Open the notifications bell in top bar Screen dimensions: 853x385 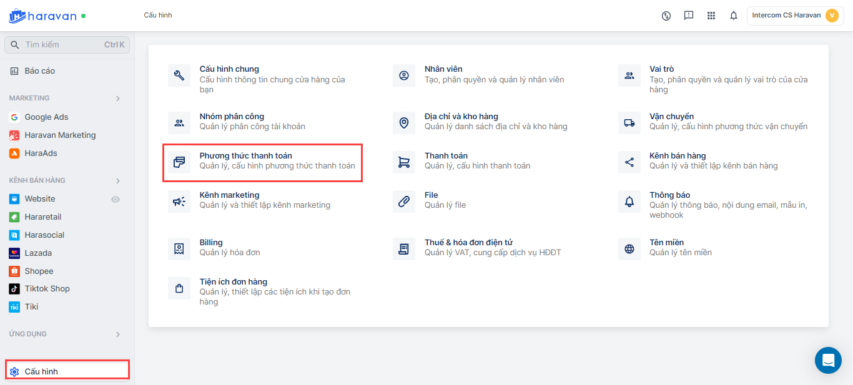pyautogui.click(x=734, y=16)
